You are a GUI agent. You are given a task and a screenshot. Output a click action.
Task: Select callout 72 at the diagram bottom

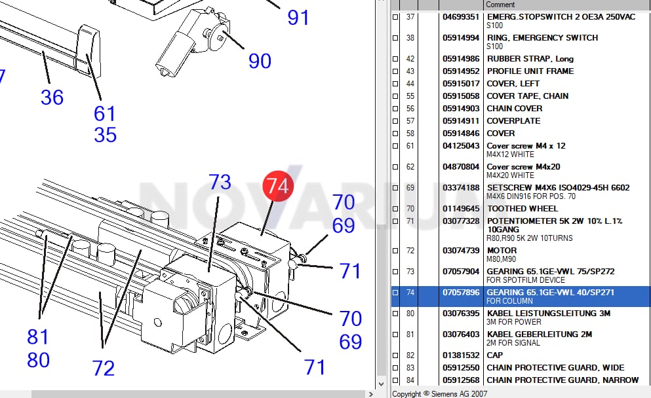tap(103, 368)
